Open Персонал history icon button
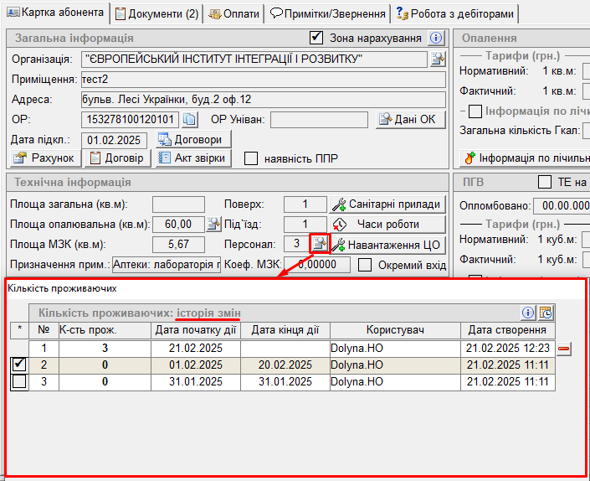The image size is (590, 481). (x=319, y=243)
